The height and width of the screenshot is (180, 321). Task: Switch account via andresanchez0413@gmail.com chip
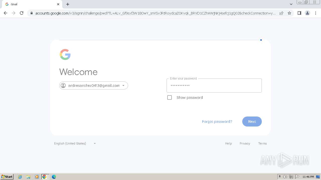(x=94, y=85)
